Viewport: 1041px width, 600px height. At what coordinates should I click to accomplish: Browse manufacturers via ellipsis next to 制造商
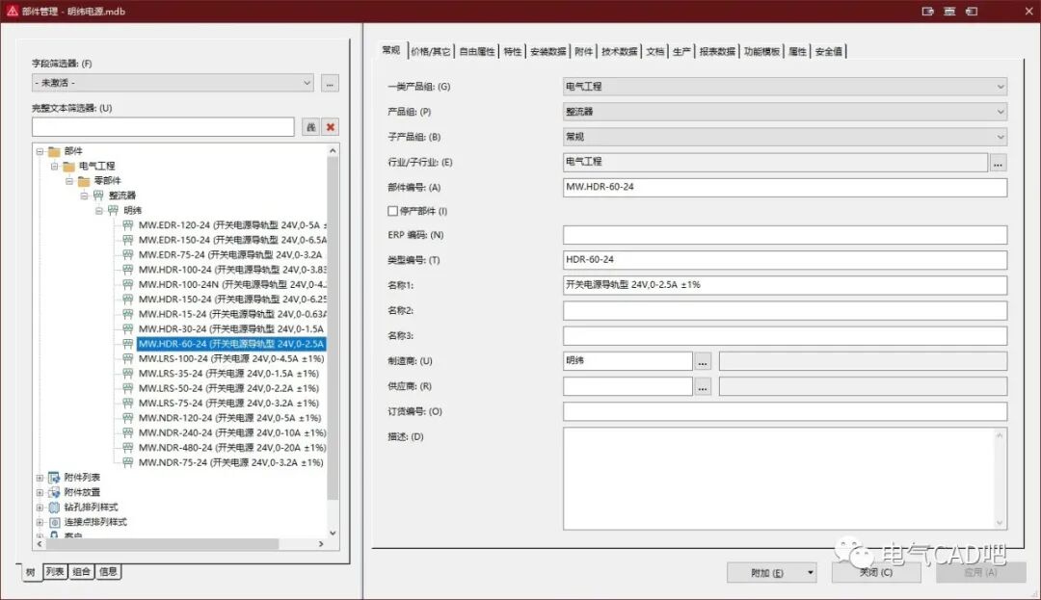click(702, 361)
